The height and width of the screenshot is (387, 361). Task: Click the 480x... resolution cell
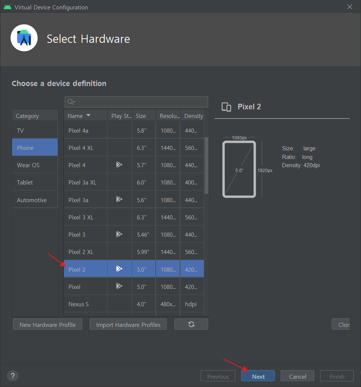click(x=168, y=304)
